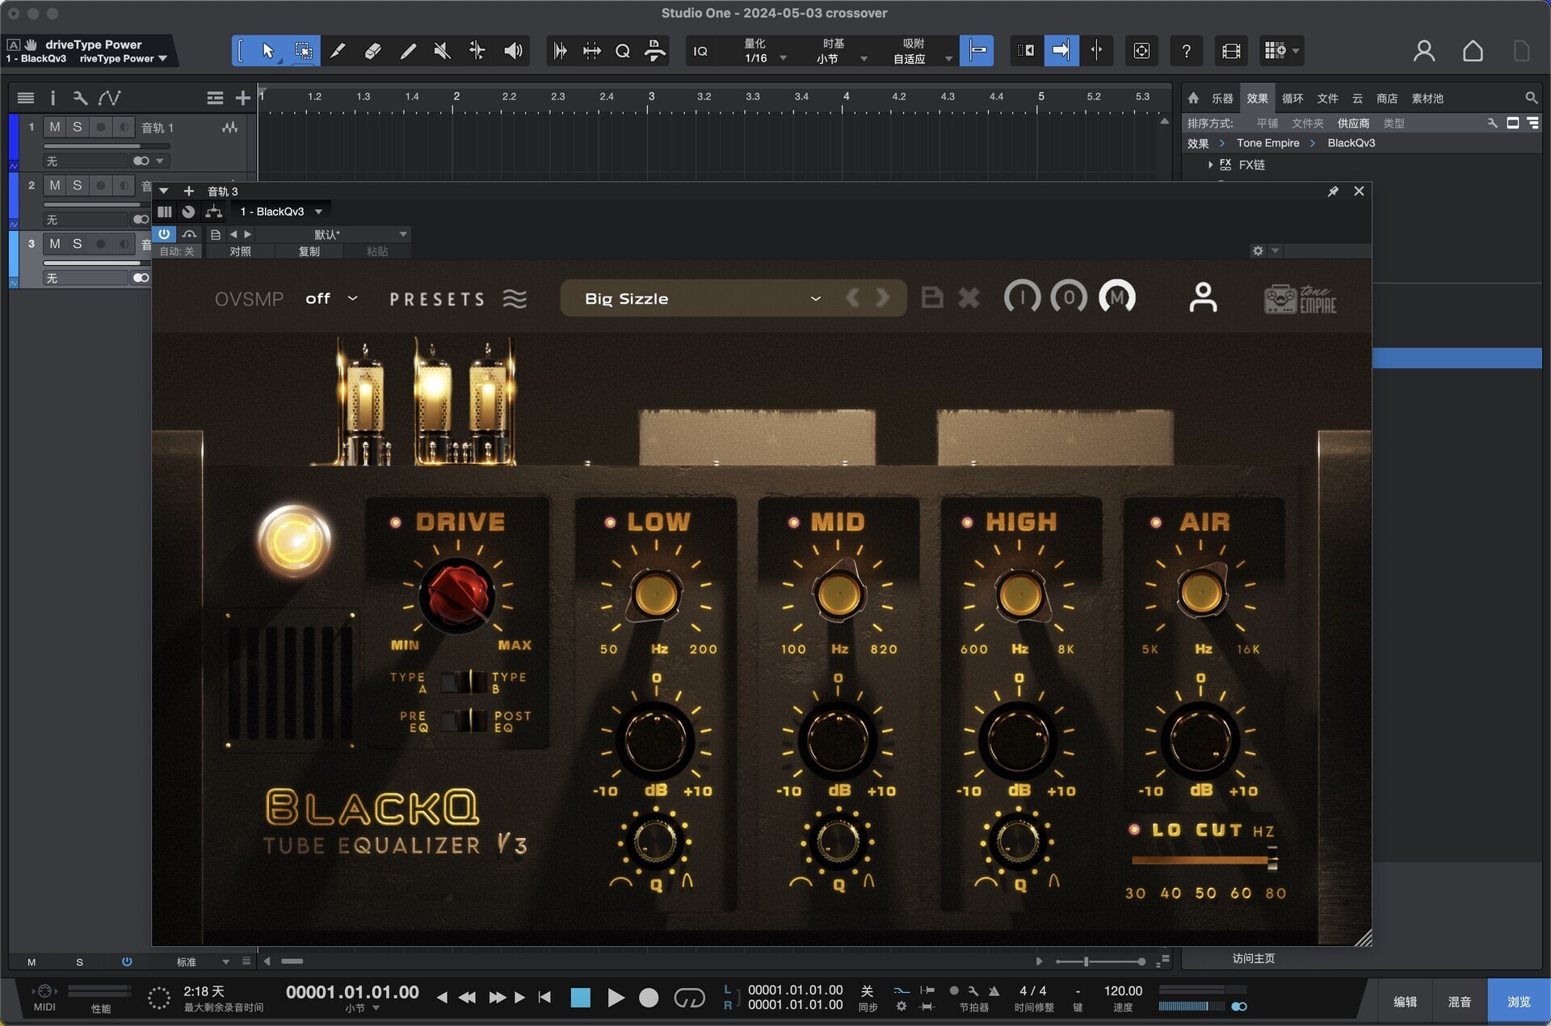Click 访问主页 link
Viewport: 1551px width, 1026px height.
click(x=1254, y=958)
